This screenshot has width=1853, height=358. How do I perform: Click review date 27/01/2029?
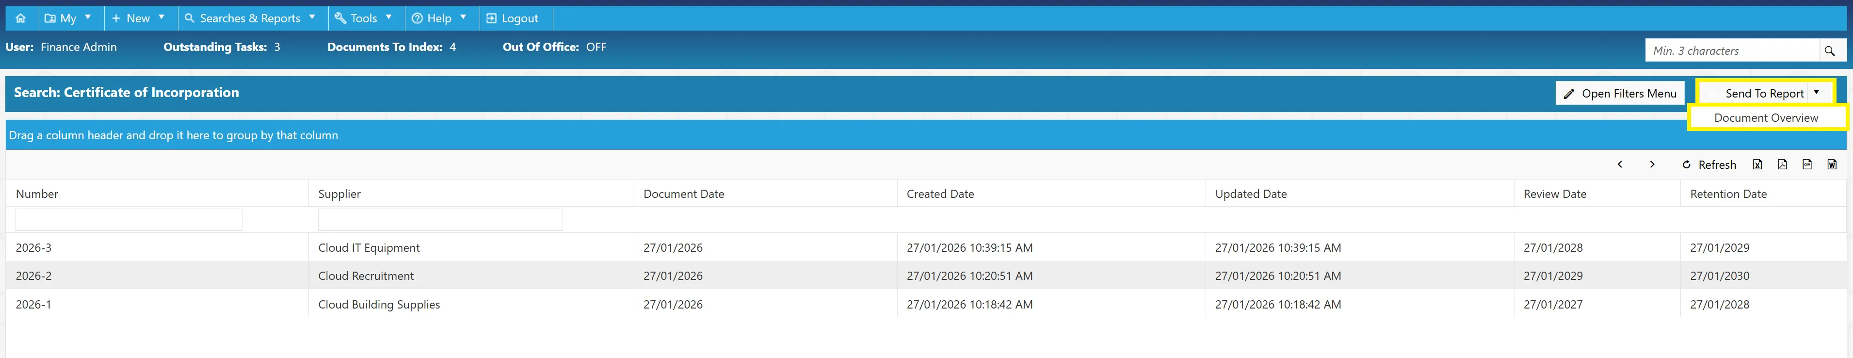pos(1553,276)
